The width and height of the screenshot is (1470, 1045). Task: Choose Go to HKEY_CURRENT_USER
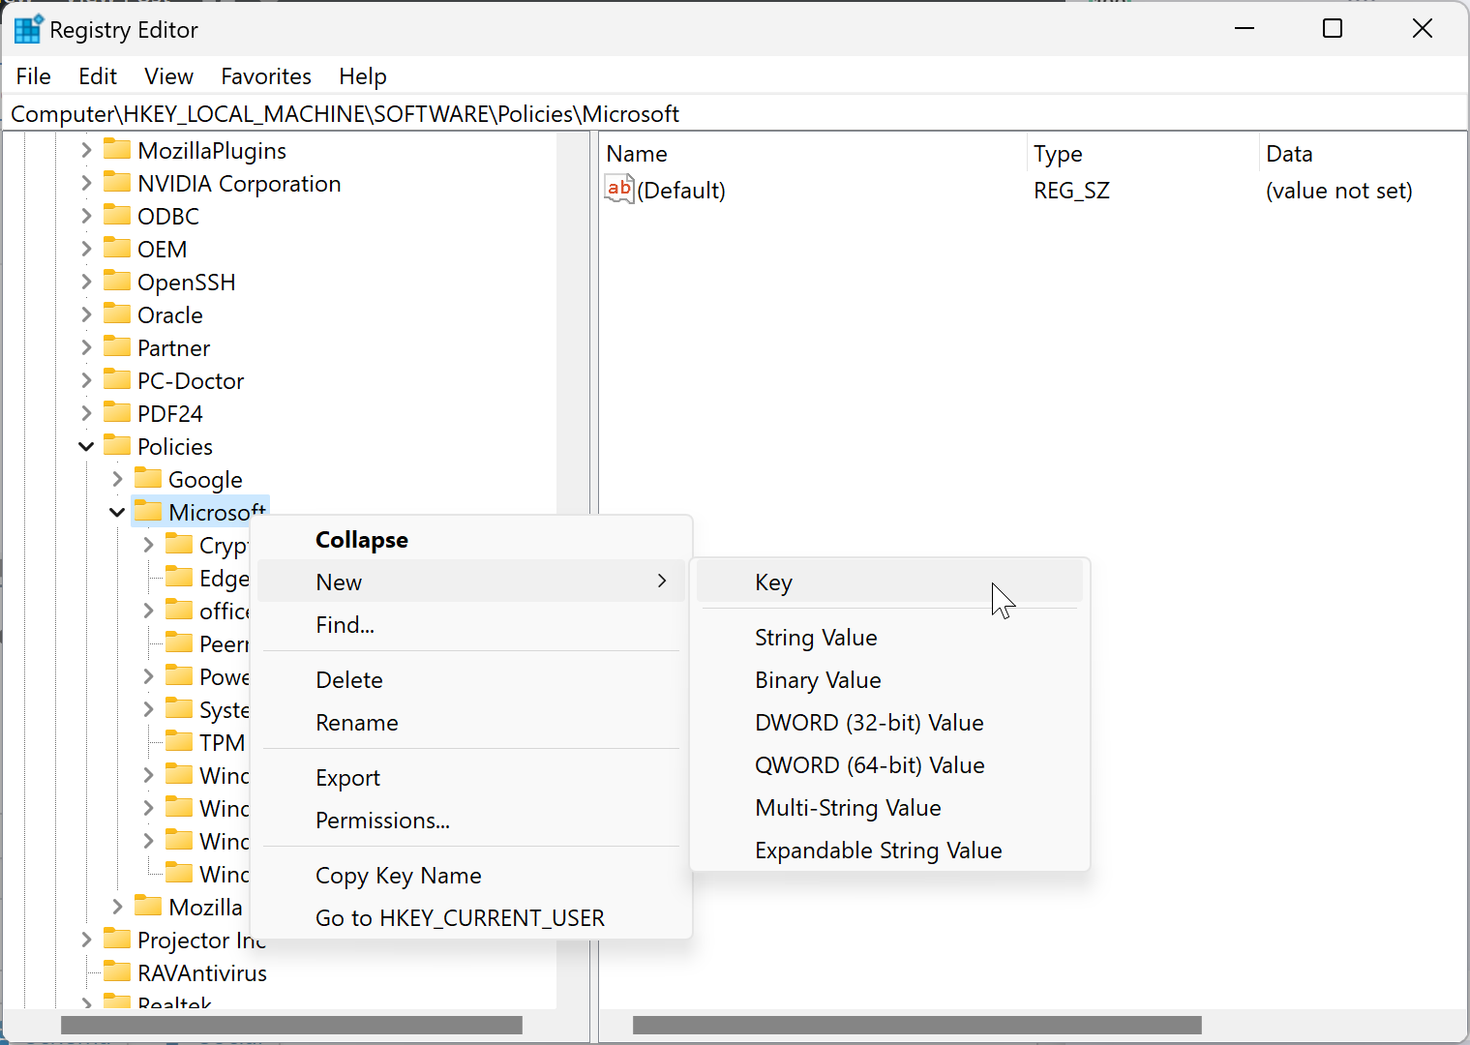(x=471, y=917)
